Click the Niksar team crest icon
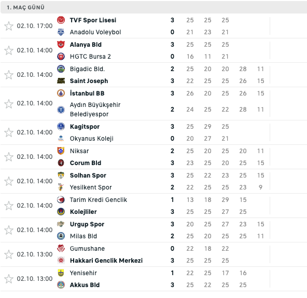The image size is (307, 298). pyautogui.click(x=61, y=151)
